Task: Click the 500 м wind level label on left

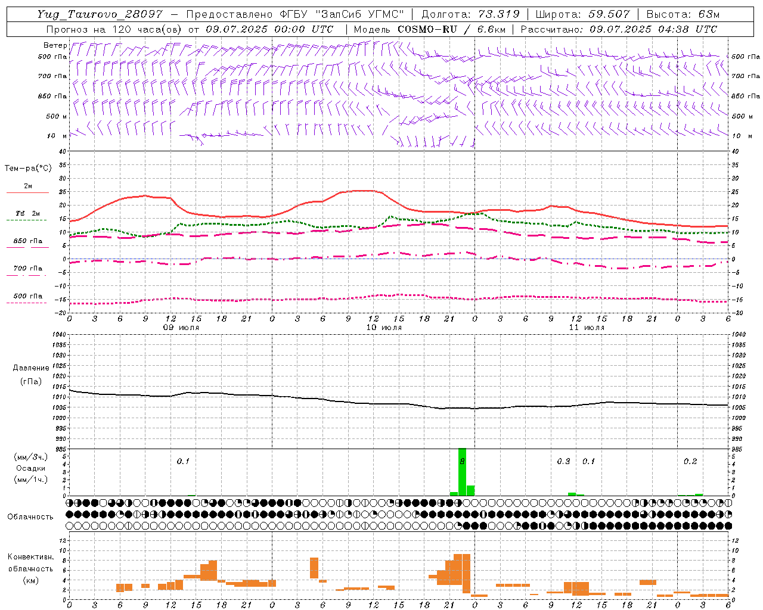Action: coord(57,116)
